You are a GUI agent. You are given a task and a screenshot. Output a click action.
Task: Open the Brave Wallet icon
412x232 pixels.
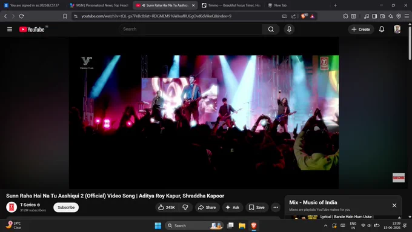pyautogui.click(x=382, y=16)
